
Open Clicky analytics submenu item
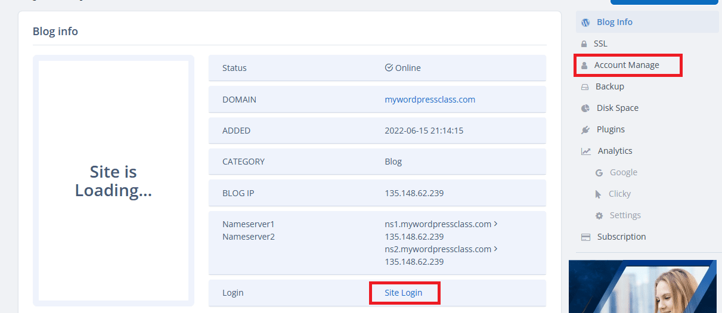pos(619,194)
